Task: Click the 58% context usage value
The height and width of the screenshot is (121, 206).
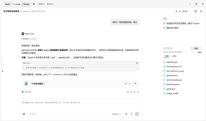Action: coord(199,52)
